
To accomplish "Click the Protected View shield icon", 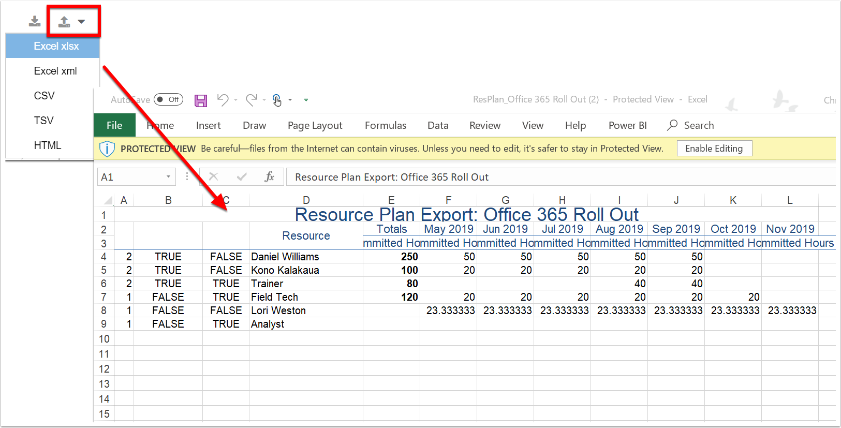I will [107, 149].
